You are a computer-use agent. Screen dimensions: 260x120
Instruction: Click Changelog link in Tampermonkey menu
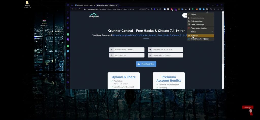[x=199, y=39]
